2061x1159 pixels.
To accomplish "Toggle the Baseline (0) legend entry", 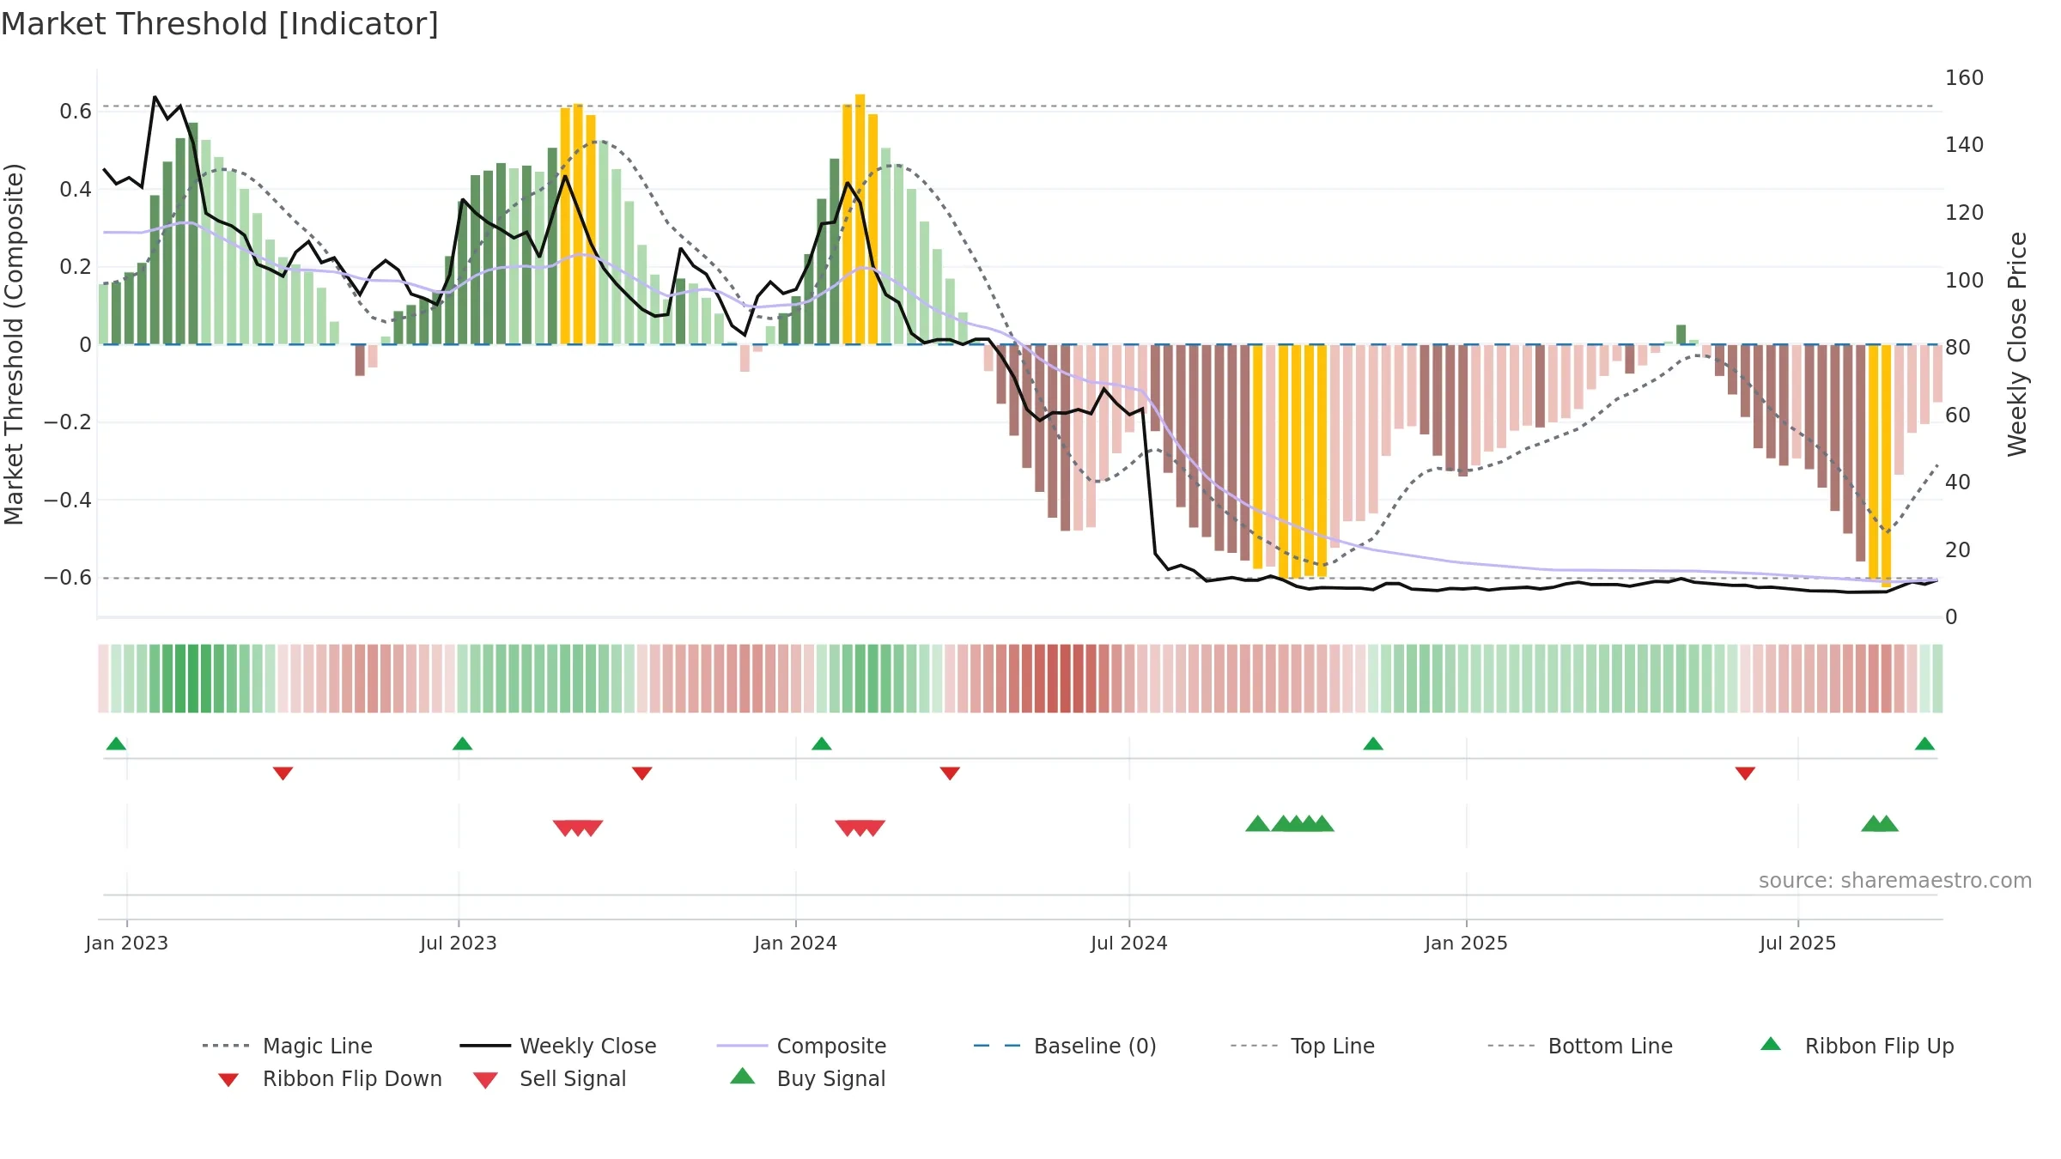I will tap(1065, 1046).
